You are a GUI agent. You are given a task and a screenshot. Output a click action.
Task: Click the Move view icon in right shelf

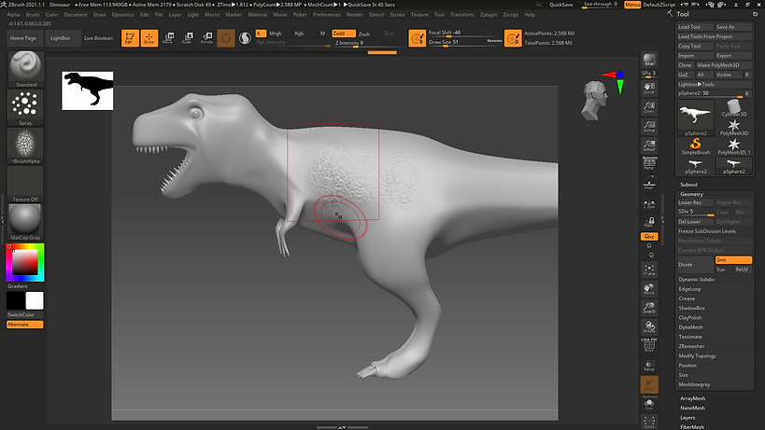[649, 289]
